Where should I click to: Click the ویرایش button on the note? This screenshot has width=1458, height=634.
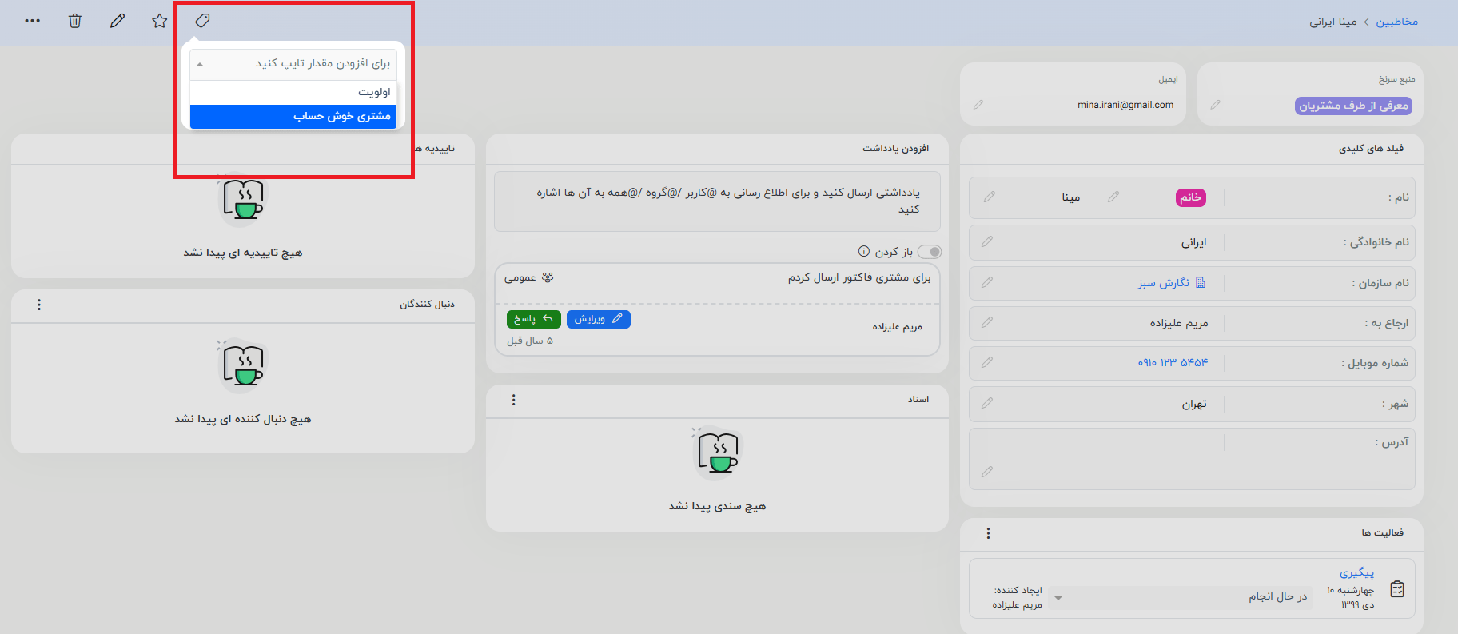(x=599, y=319)
